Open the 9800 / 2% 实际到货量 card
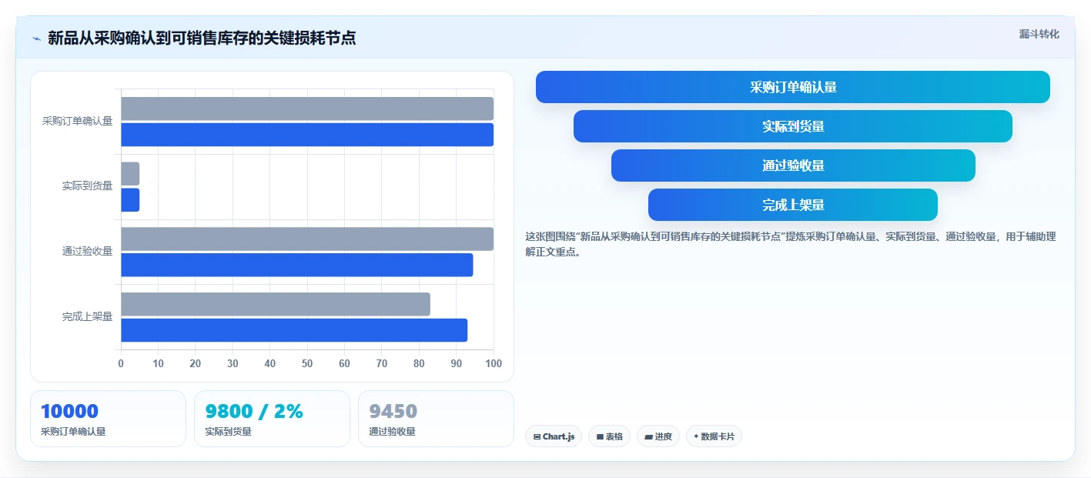Image resolution: width=1091 pixels, height=478 pixels. 272,419
